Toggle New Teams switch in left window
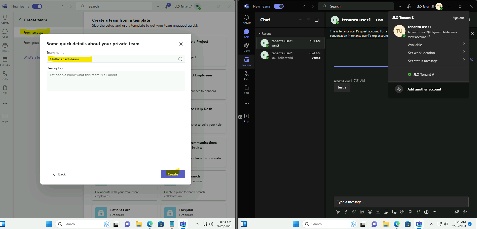The width and height of the screenshot is (477, 229). click(x=37, y=6)
